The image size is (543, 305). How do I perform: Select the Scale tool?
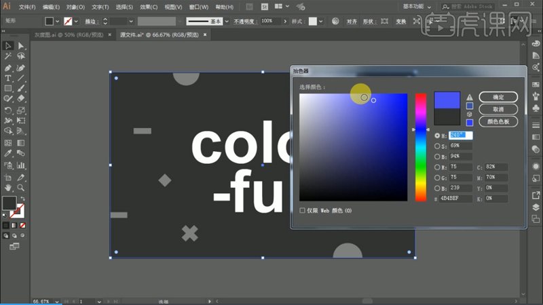[21, 110]
